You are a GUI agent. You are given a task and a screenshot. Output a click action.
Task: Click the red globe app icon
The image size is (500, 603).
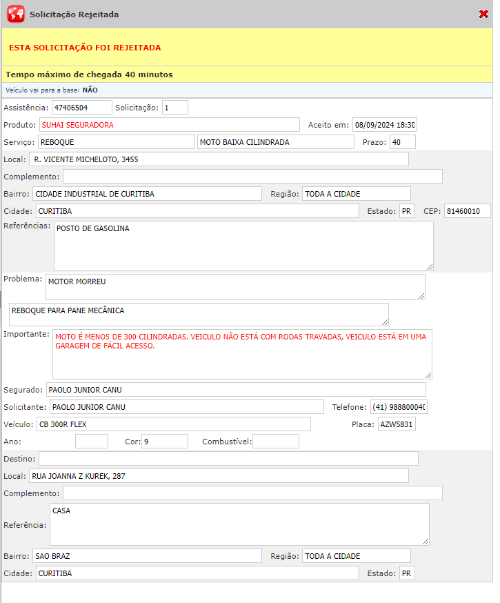point(15,14)
